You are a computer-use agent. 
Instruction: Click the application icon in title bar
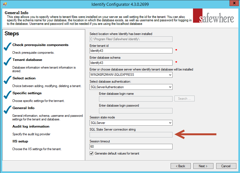5,4
